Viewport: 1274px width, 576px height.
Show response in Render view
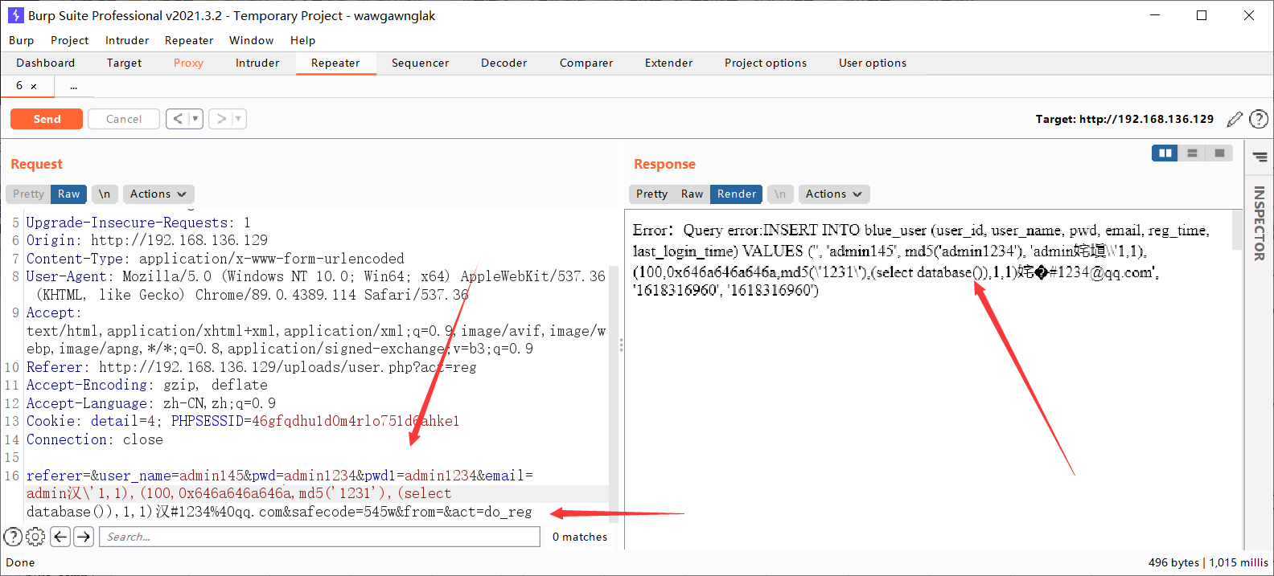737,194
